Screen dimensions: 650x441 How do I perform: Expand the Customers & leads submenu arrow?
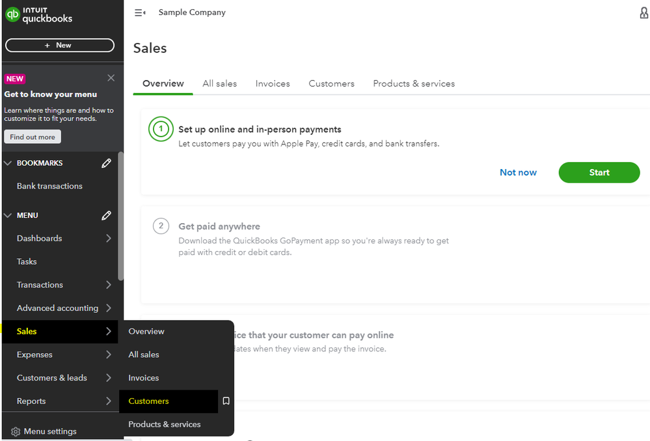click(109, 378)
